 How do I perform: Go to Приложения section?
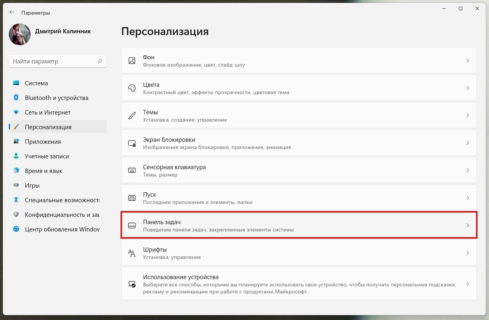click(x=43, y=142)
